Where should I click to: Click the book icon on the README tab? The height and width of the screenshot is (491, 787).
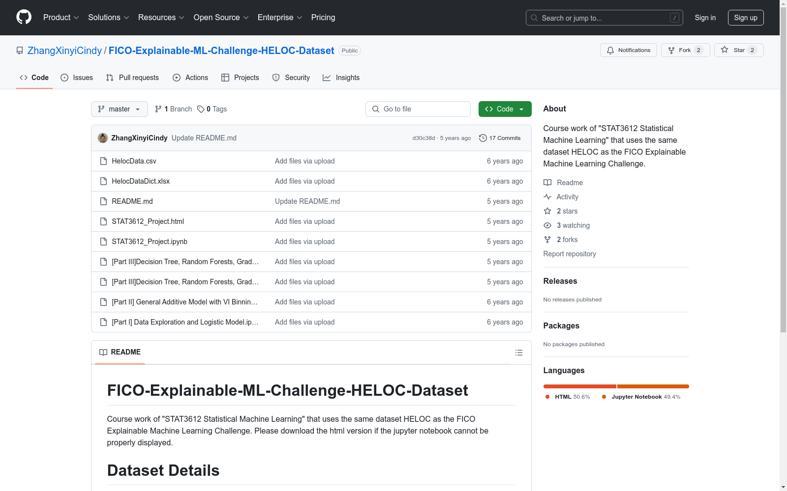tap(103, 352)
